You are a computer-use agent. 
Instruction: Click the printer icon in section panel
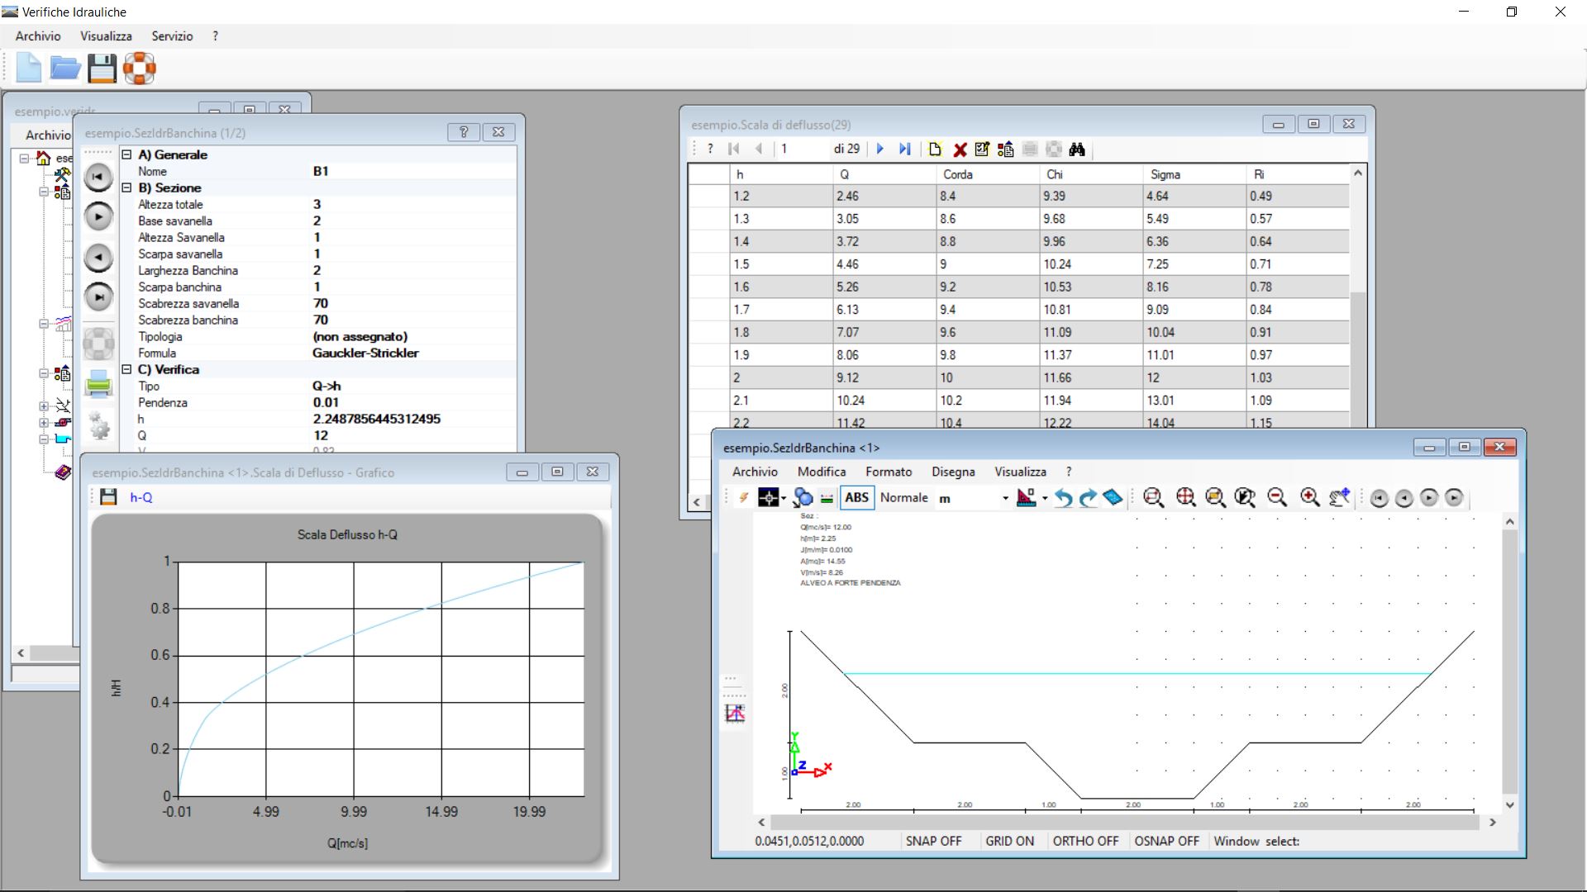click(98, 383)
